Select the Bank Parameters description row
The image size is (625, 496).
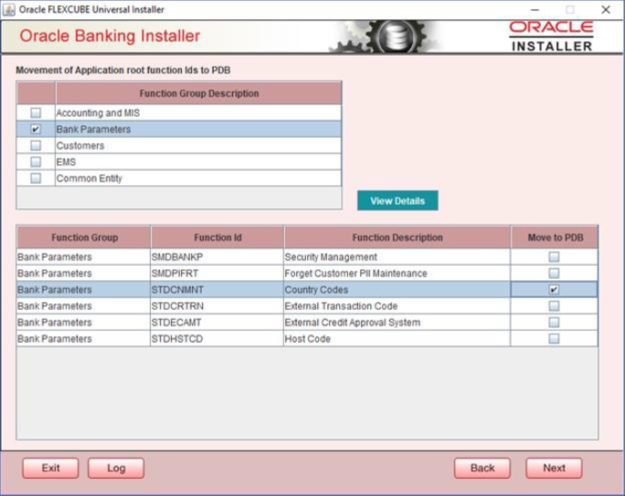(198, 130)
